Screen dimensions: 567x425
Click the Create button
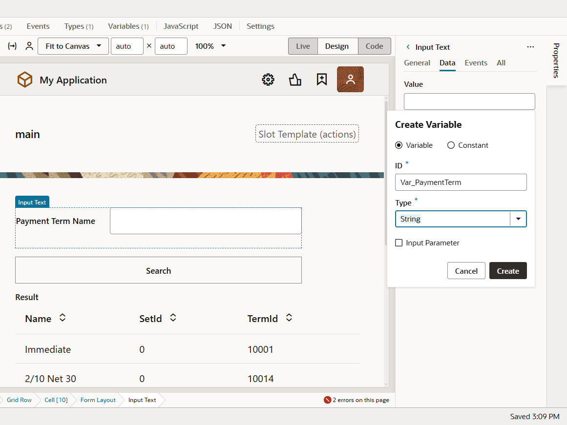click(508, 271)
